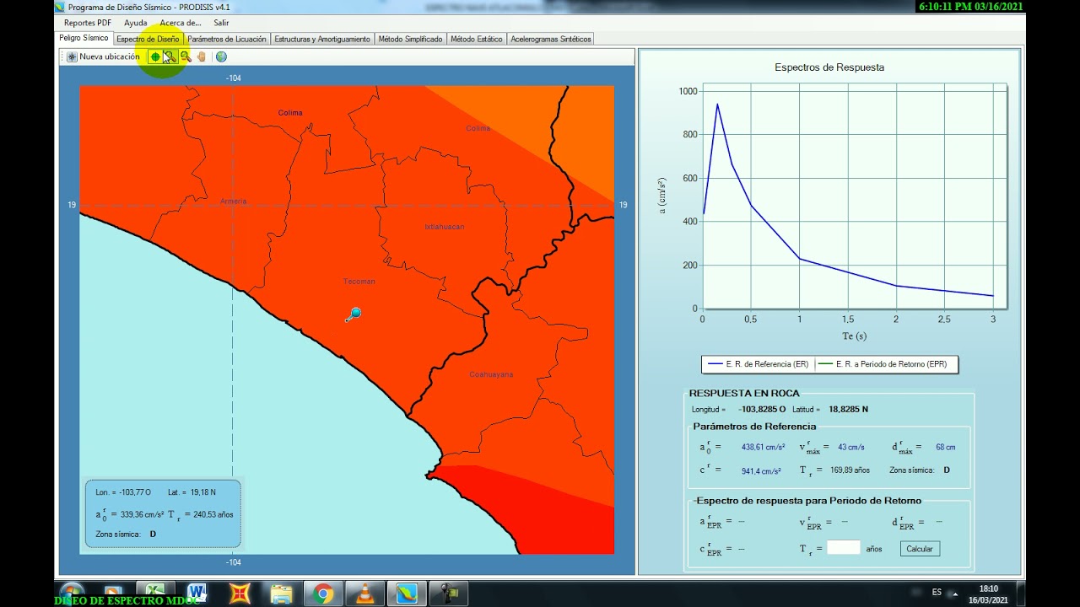This screenshot has height=607, width=1080.
Task: Select the green crosshair locate tool
Action: pyautogui.click(x=155, y=56)
